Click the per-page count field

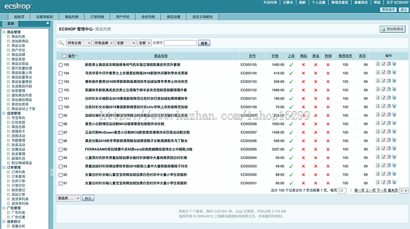(342, 191)
